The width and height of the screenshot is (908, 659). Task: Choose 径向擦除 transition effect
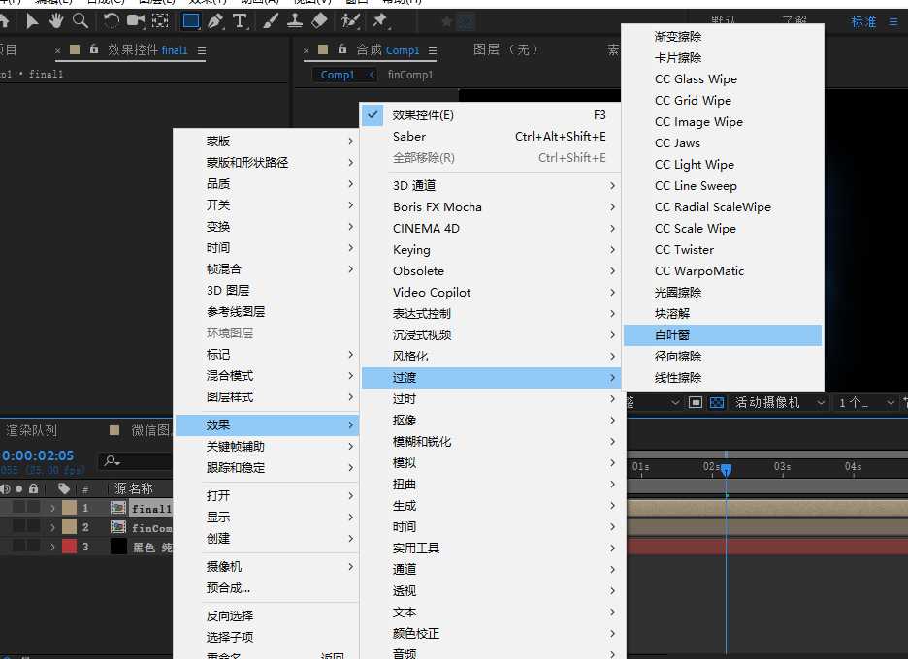pyautogui.click(x=723, y=357)
